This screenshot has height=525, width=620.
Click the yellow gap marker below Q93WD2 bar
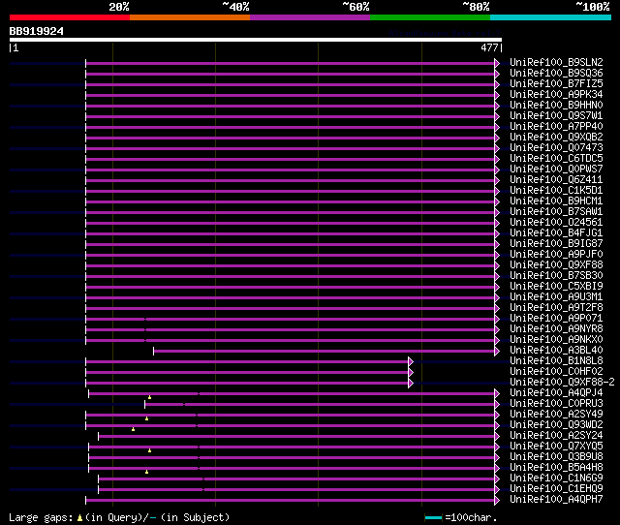coord(134,429)
